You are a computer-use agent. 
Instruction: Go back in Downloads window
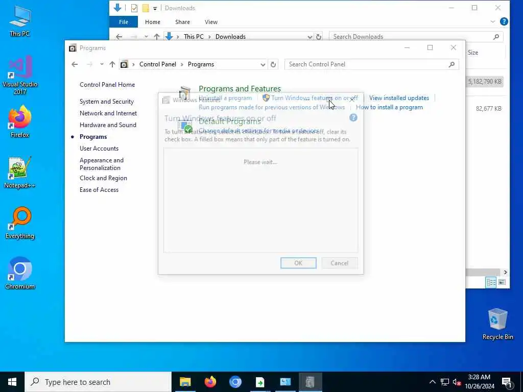click(x=119, y=37)
